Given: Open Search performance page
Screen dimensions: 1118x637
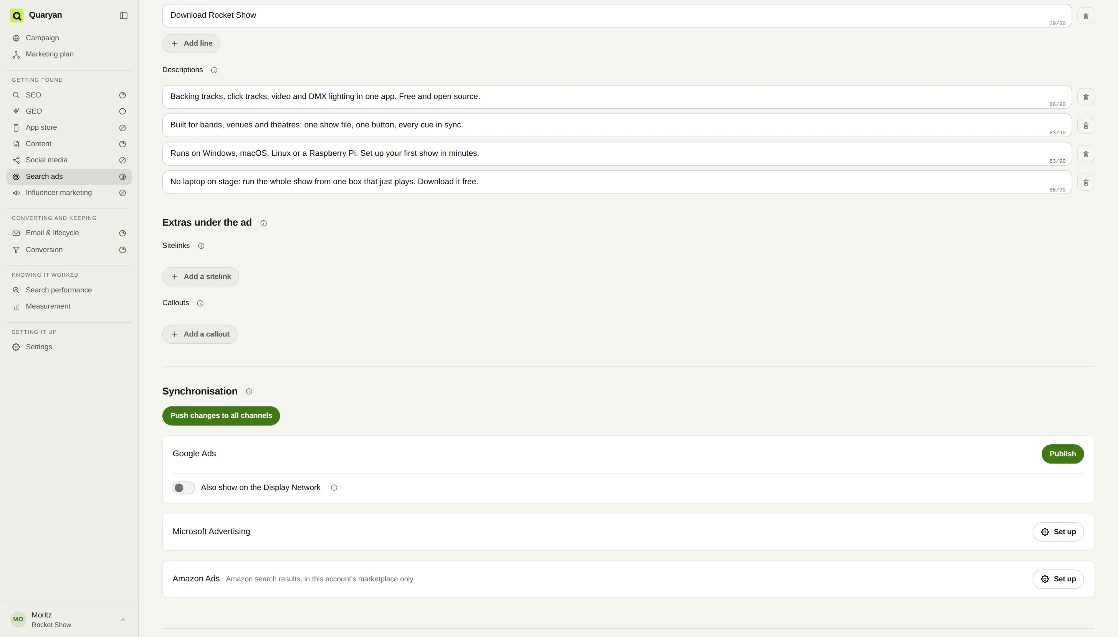Looking at the screenshot, I should [x=69, y=290].
